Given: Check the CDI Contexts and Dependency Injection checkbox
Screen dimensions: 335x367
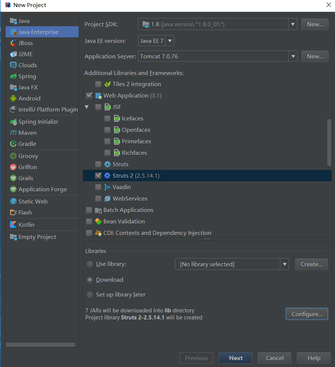Looking at the screenshot, I should 89,233.
